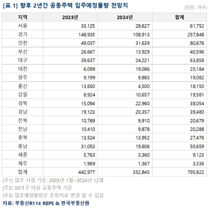Select the '세종' row label
The height and width of the screenshot is (209, 209).
click(x=23, y=155)
